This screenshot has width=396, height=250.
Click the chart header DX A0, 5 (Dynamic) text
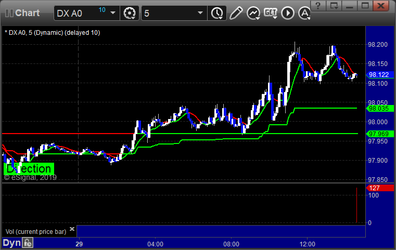point(53,33)
